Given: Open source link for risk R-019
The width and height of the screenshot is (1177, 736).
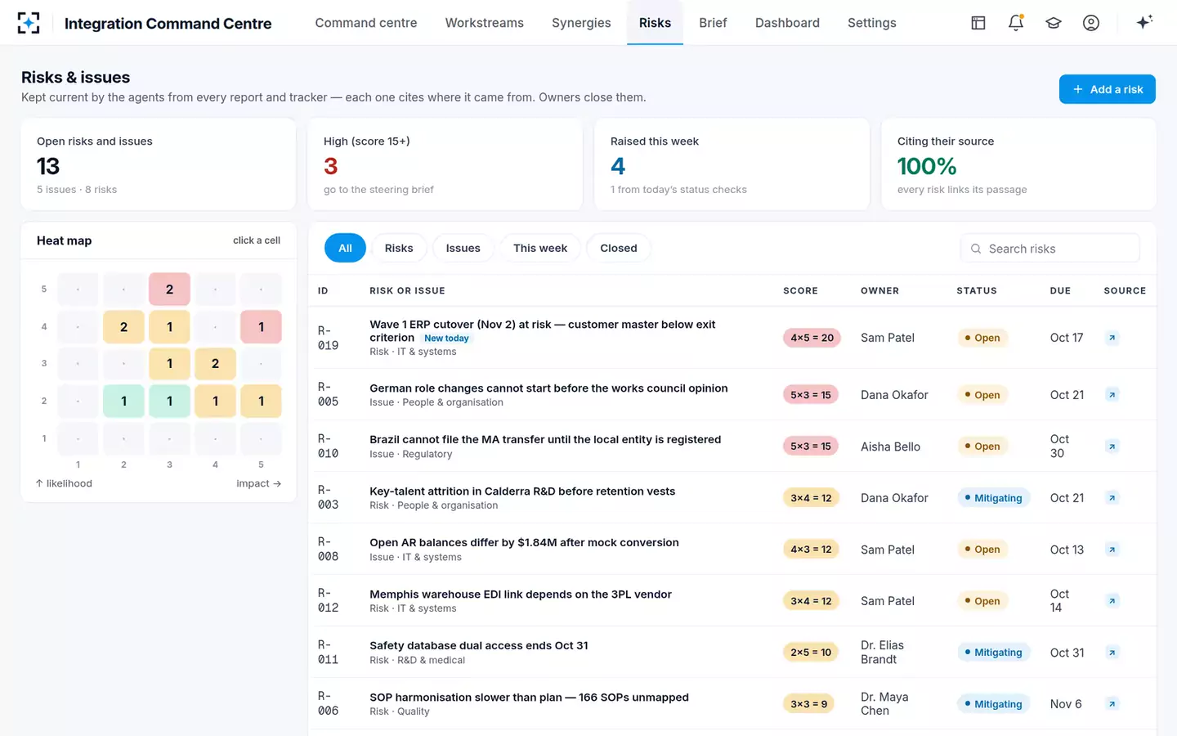Looking at the screenshot, I should pos(1112,338).
